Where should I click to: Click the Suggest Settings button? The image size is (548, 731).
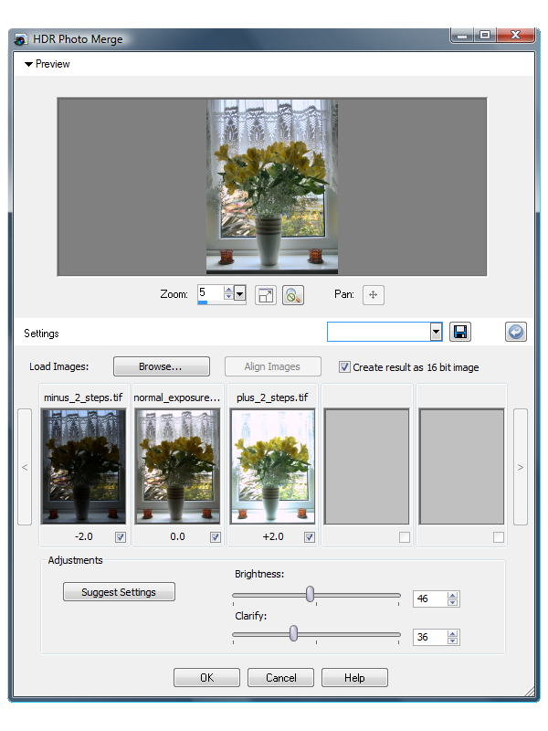[119, 591]
